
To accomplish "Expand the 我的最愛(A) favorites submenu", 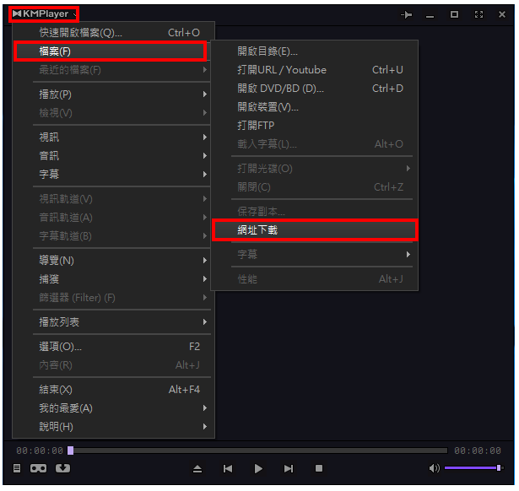I will [114, 408].
